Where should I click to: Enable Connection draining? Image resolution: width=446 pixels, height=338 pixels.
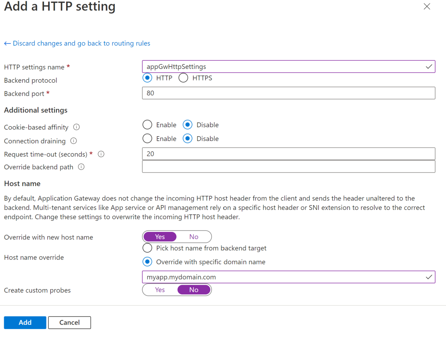[x=147, y=138]
